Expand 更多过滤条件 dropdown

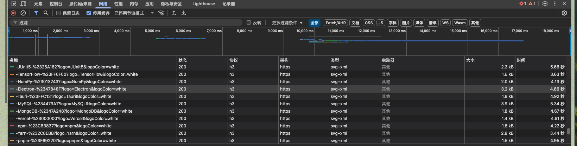pyautogui.click(x=287, y=22)
